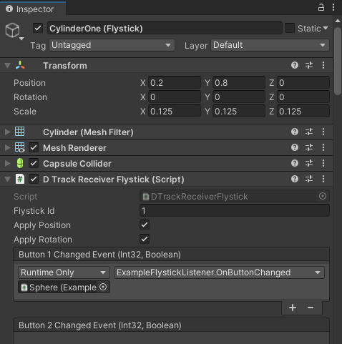Open Capsule Collider context menu
Screen dimensions: 342x344
(323, 163)
